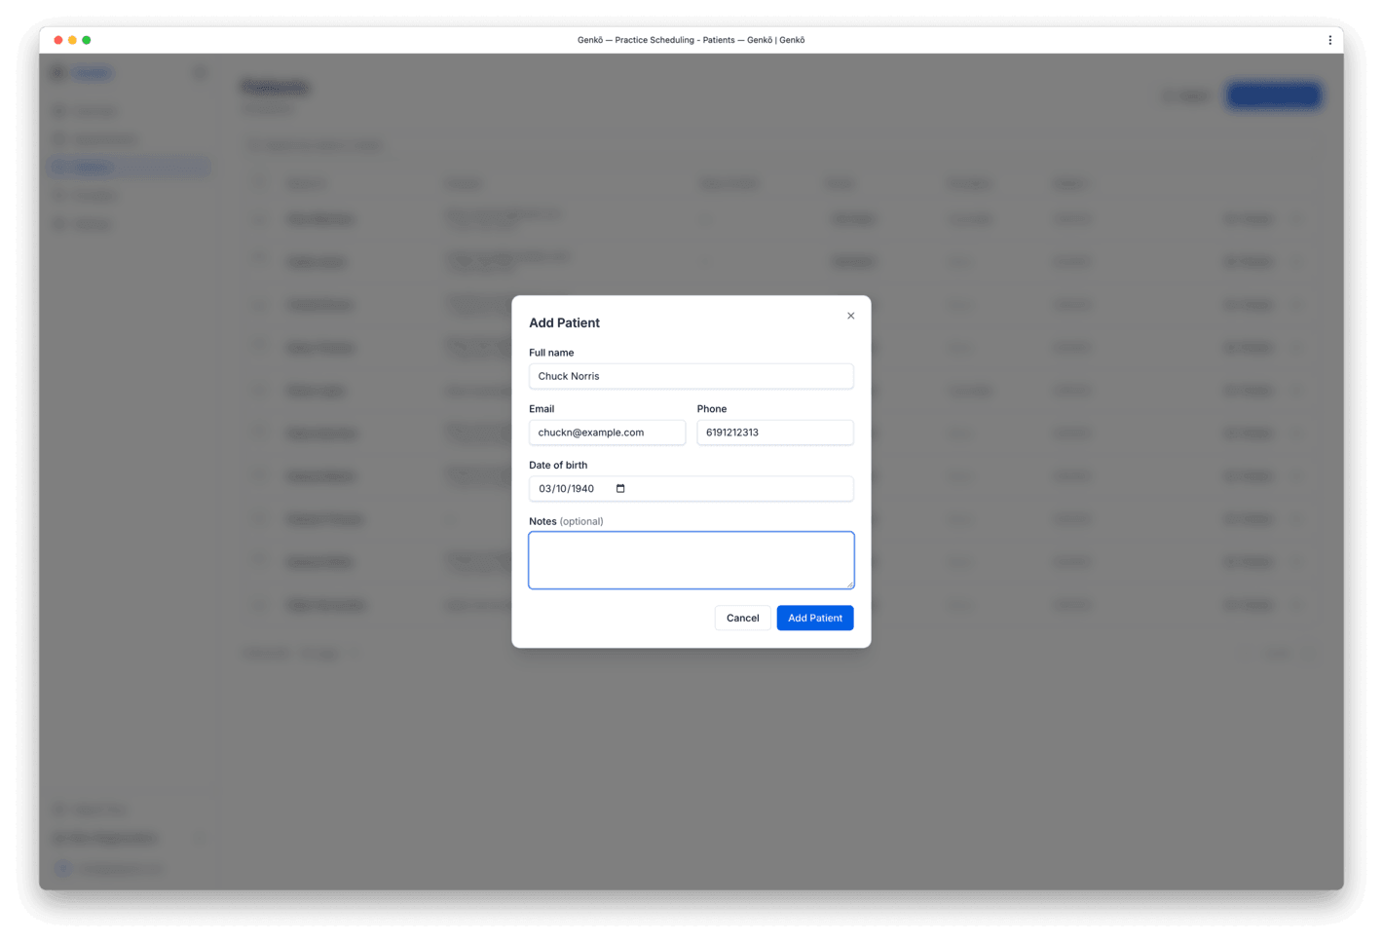1383x942 pixels.
Task: Dismiss the Add Patient dialog with the X icon
Action: click(x=850, y=316)
